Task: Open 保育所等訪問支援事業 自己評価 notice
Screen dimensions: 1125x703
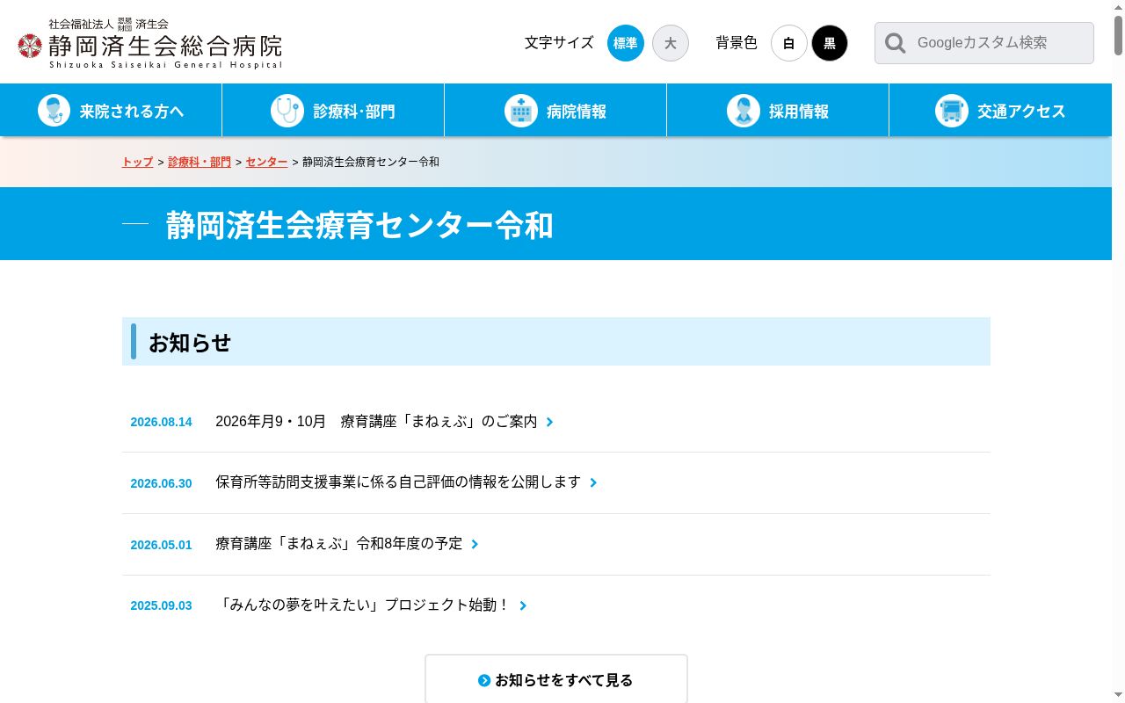Action: 398,482
